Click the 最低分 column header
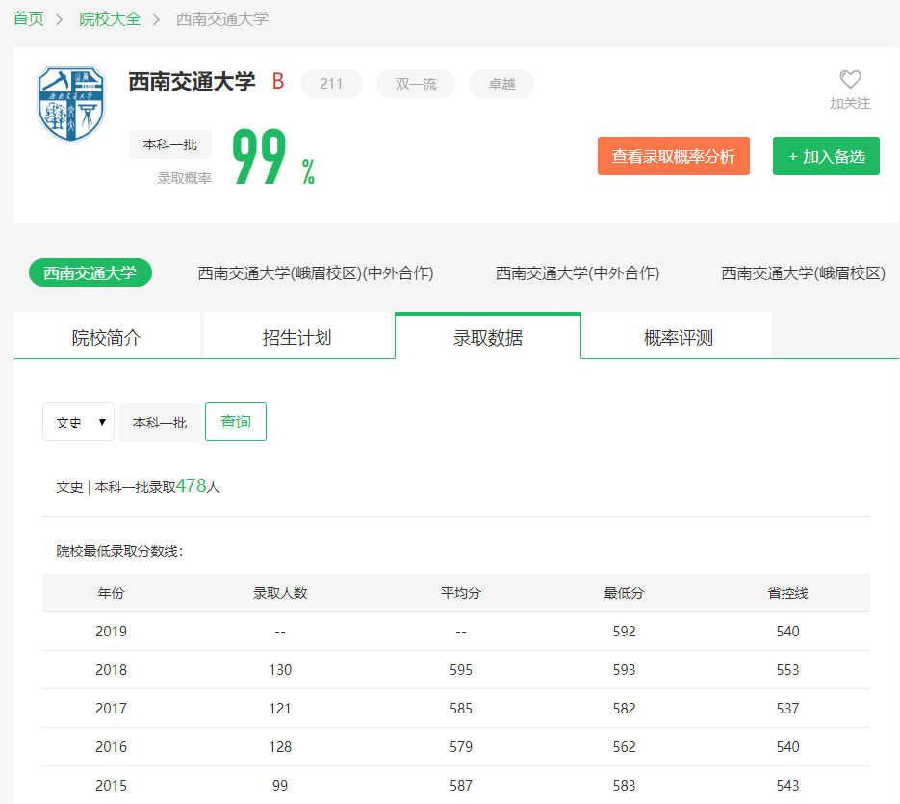This screenshot has height=804, width=900. pyautogui.click(x=624, y=593)
